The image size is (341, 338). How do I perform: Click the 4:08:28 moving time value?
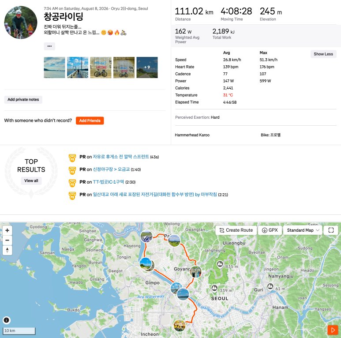coord(236,11)
